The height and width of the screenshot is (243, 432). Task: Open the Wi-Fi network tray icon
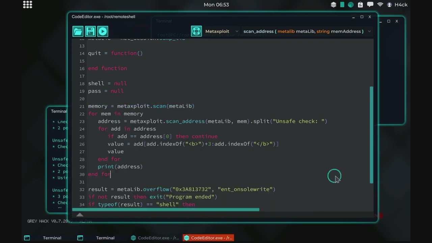coord(380,5)
